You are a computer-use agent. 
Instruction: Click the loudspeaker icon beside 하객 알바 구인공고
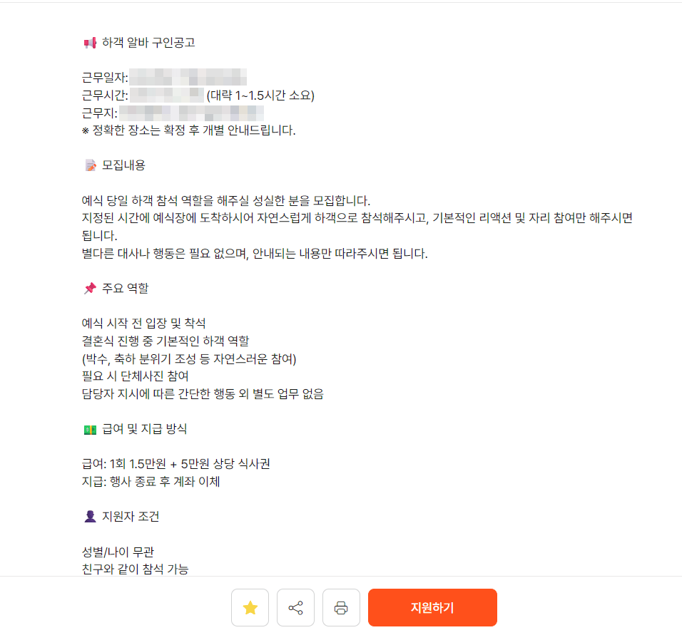click(88, 42)
